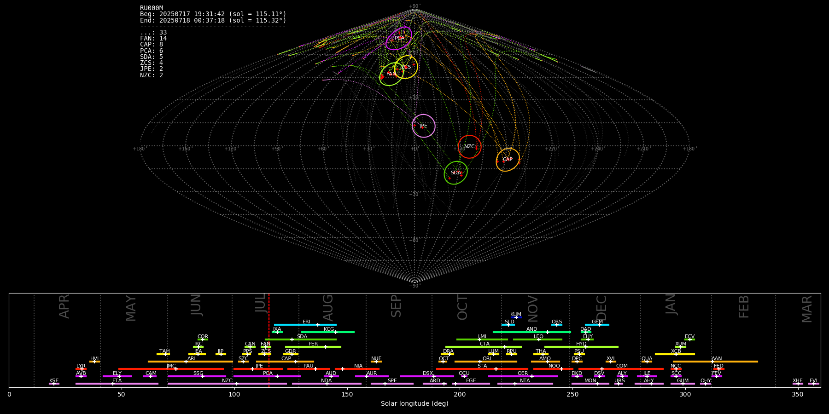Click the APR month label in timeline
The image size is (829, 414).
point(64,306)
